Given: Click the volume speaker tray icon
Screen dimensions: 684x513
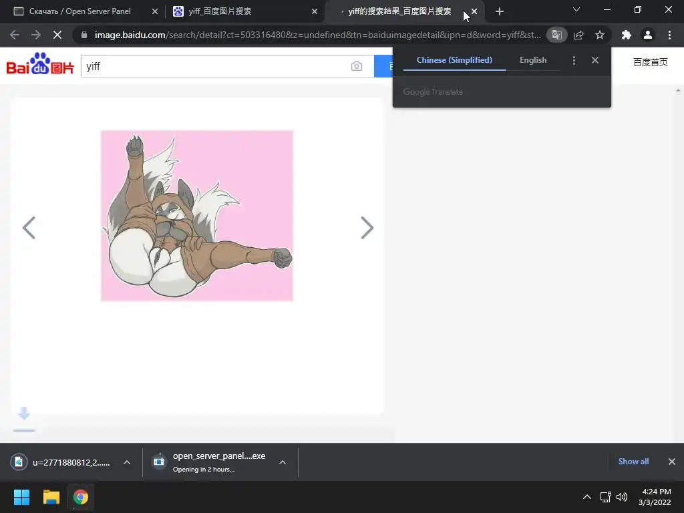Looking at the screenshot, I should [x=622, y=497].
